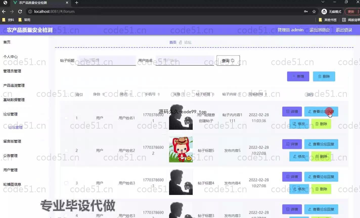Image resolution: width=360 pixels, height=218 pixels.
Task: Click 退出登录 to log out
Action: [344, 30]
